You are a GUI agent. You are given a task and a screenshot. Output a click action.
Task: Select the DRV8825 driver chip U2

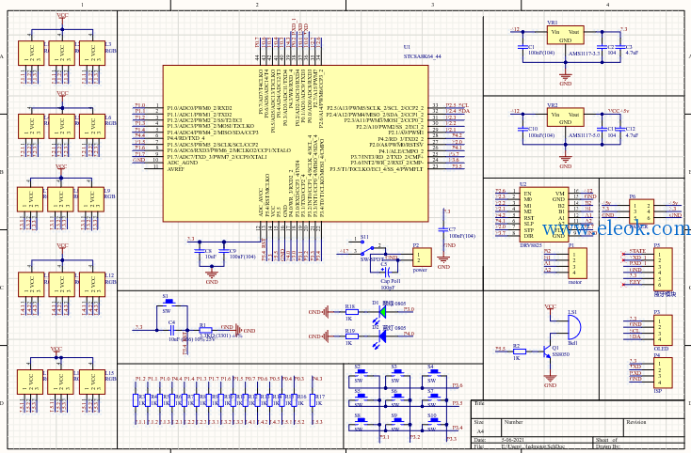544,214
